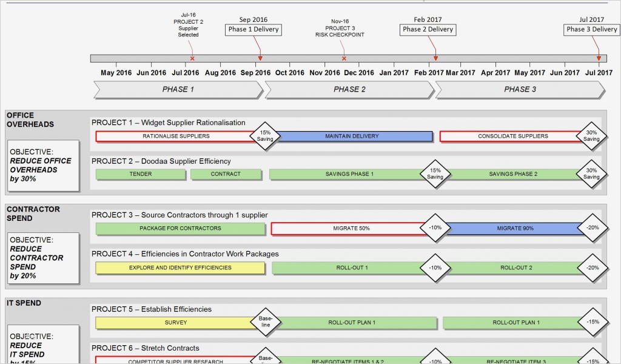Click the 30% Saving diamond ending Project 2
This screenshot has height=364, width=621.
coord(592,174)
